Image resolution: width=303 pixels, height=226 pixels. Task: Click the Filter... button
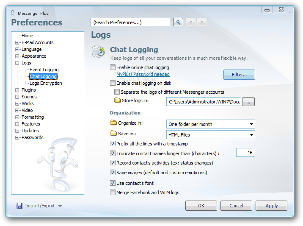pyautogui.click(x=239, y=75)
